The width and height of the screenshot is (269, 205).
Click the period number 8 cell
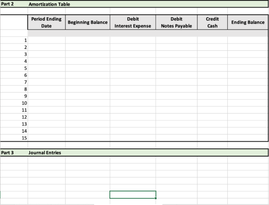coord(14,89)
